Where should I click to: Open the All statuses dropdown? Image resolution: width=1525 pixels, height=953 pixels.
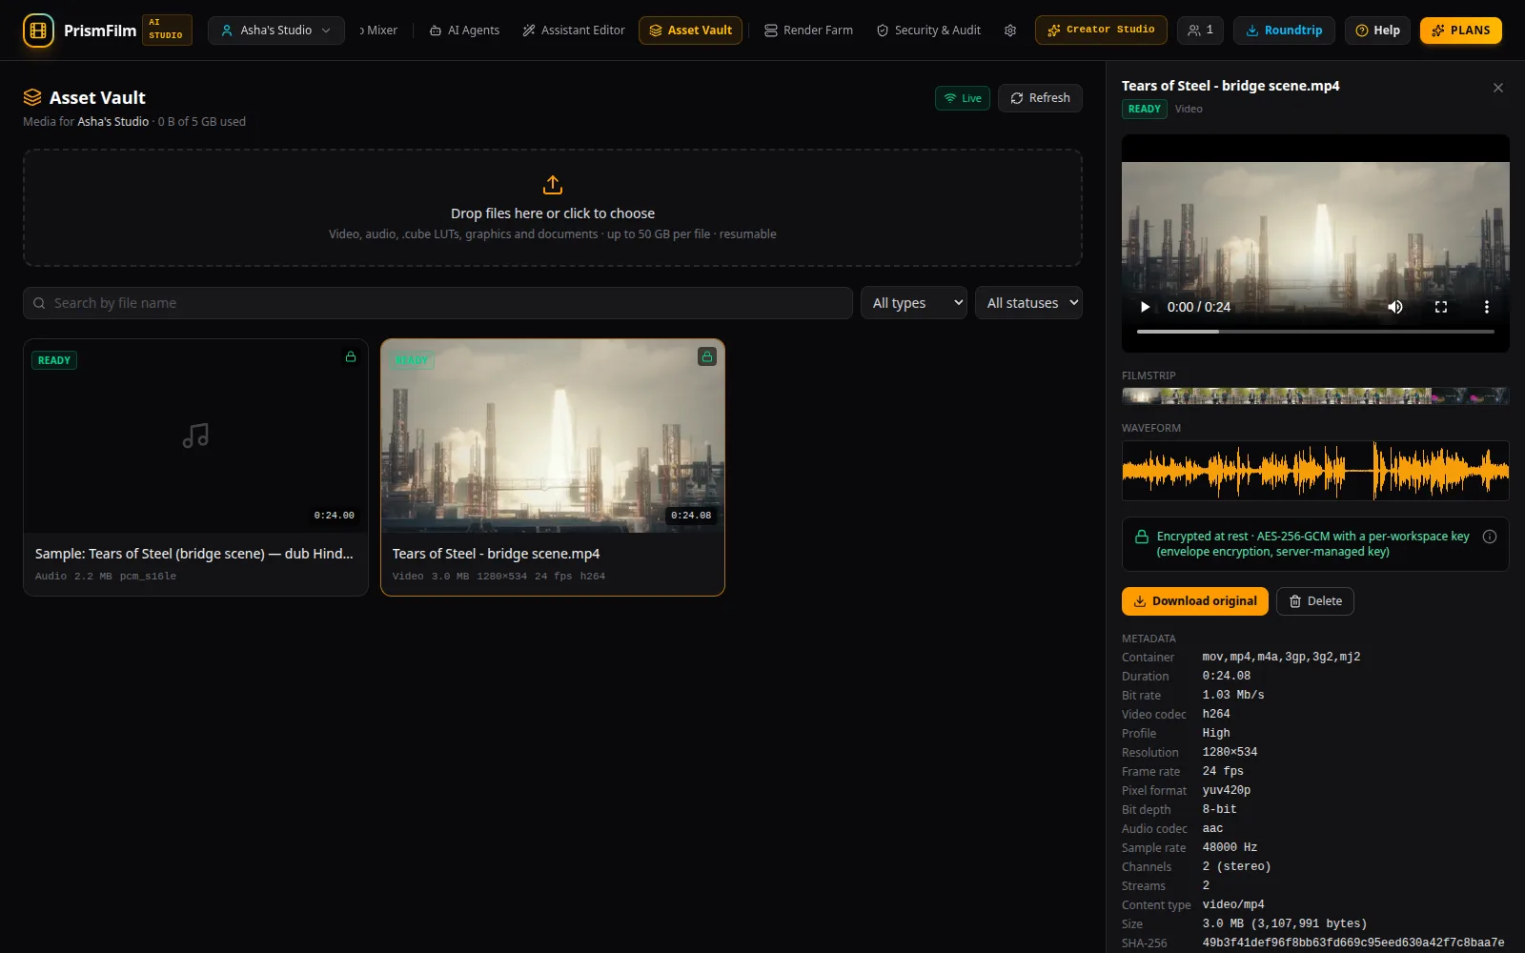[1028, 303]
